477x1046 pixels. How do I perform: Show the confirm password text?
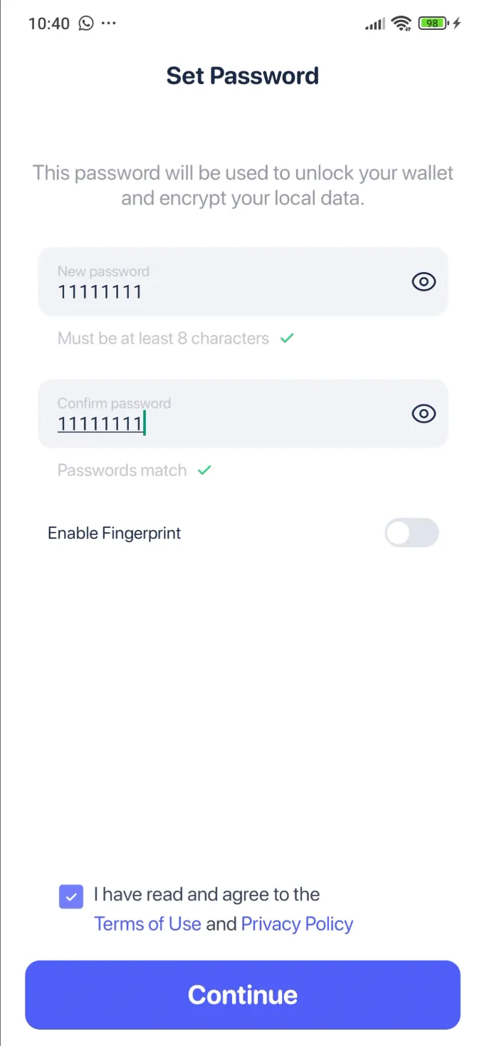(423, 413)
